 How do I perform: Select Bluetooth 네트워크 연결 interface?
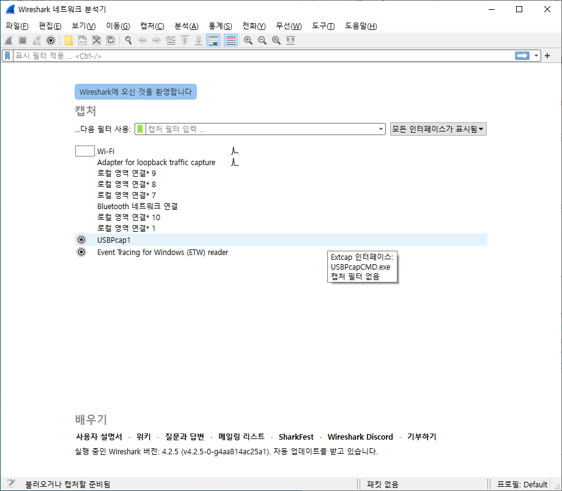(281, 207)
